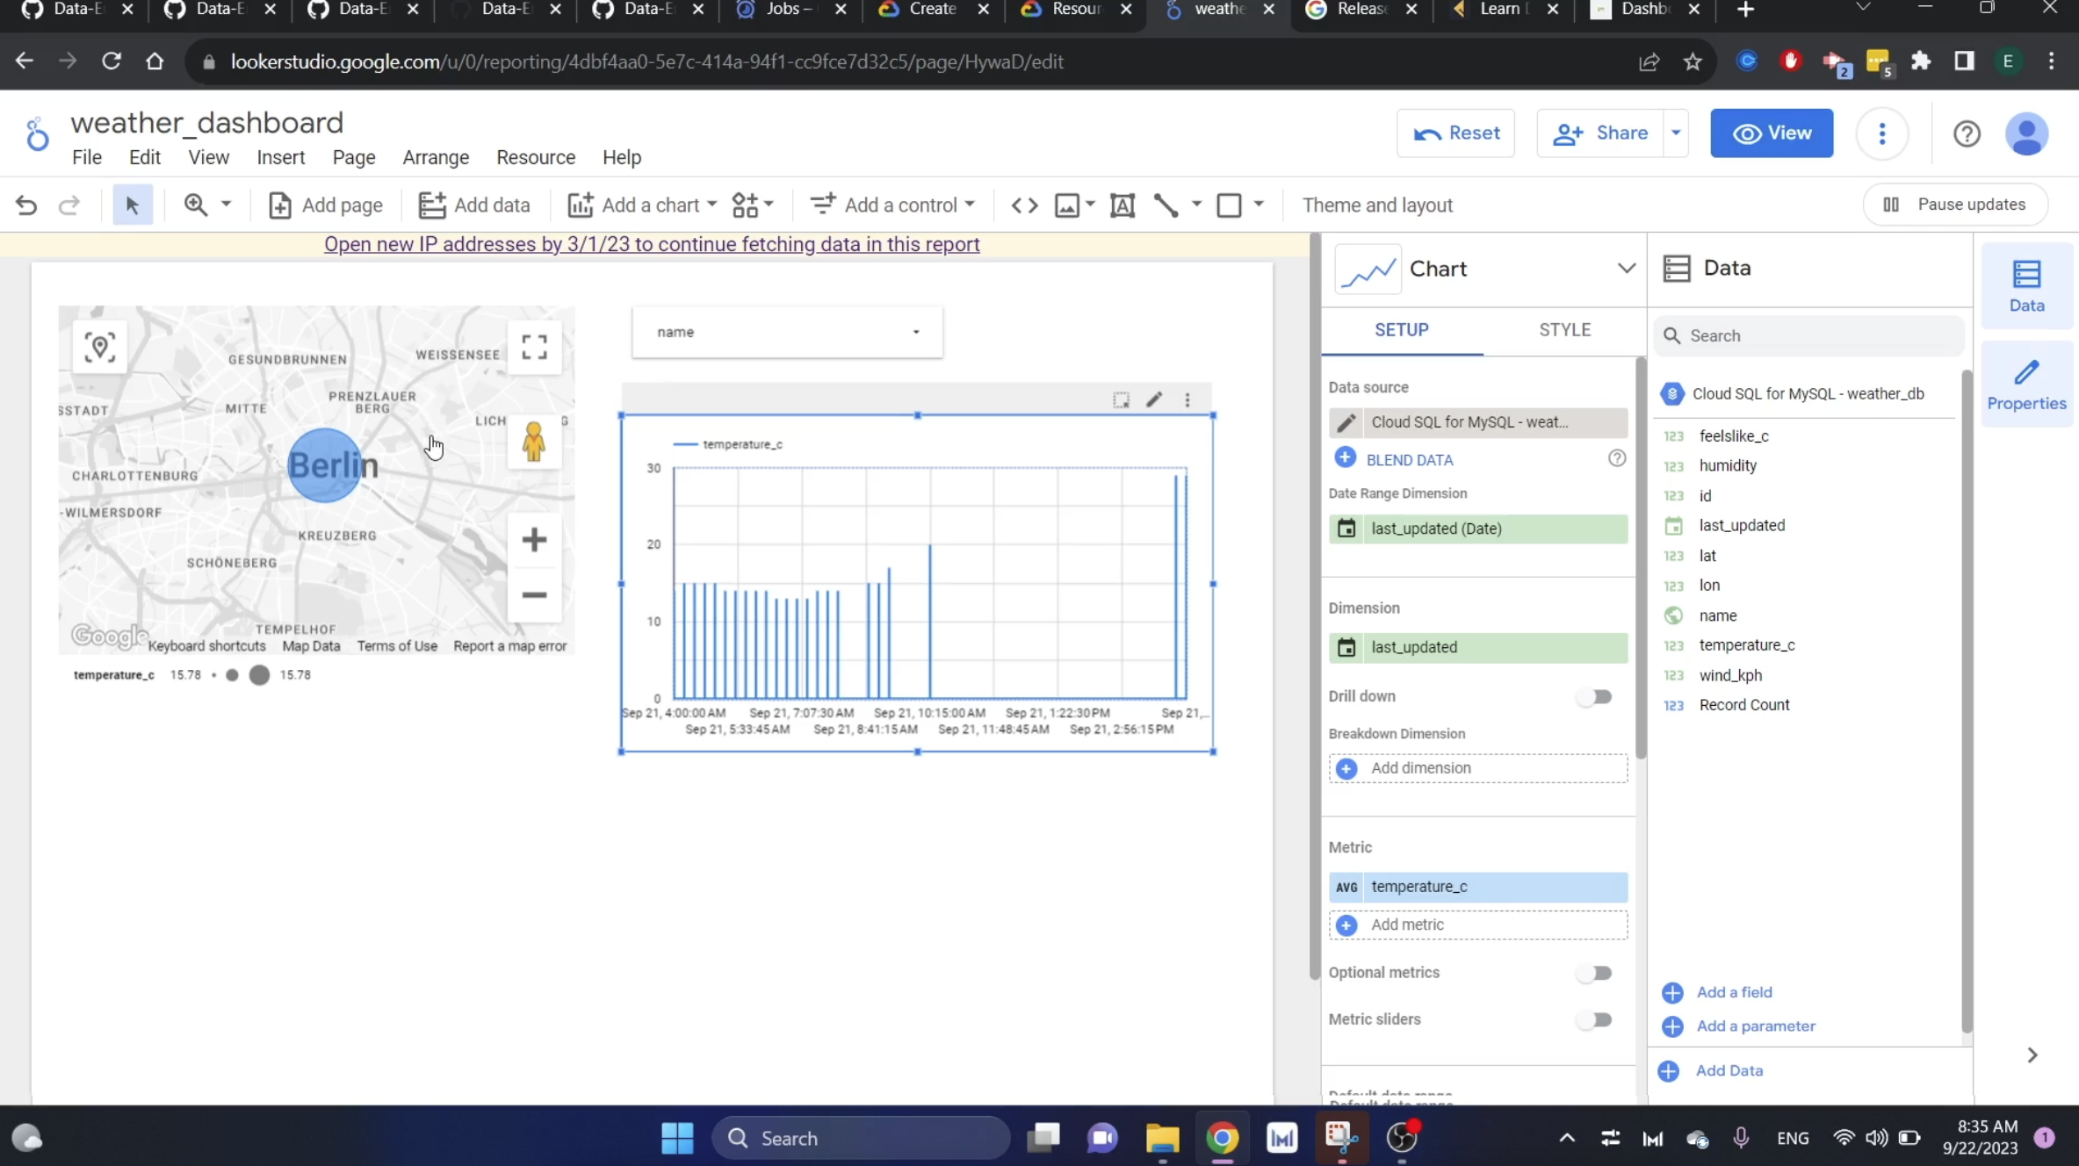
Task: Zoom out on the Berlin map
Action: [x=534, y=595]
